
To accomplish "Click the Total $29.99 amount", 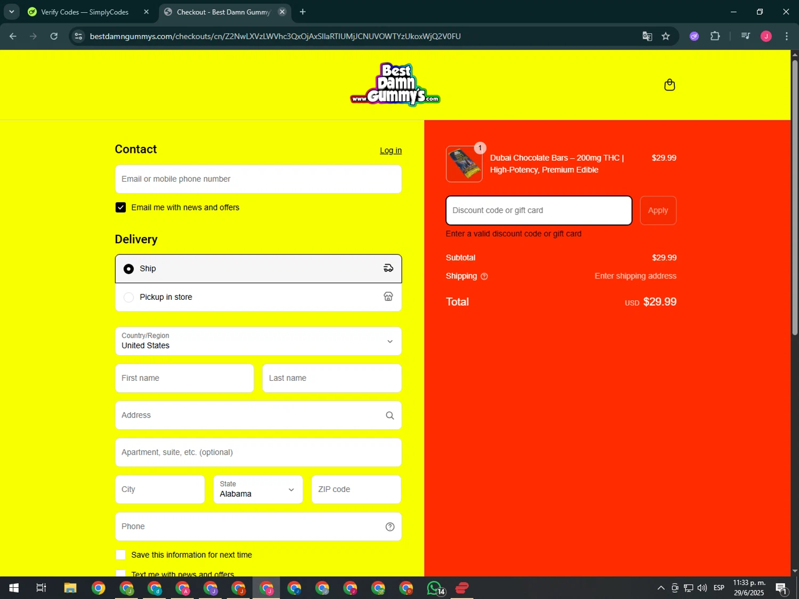I will [659, 302].
